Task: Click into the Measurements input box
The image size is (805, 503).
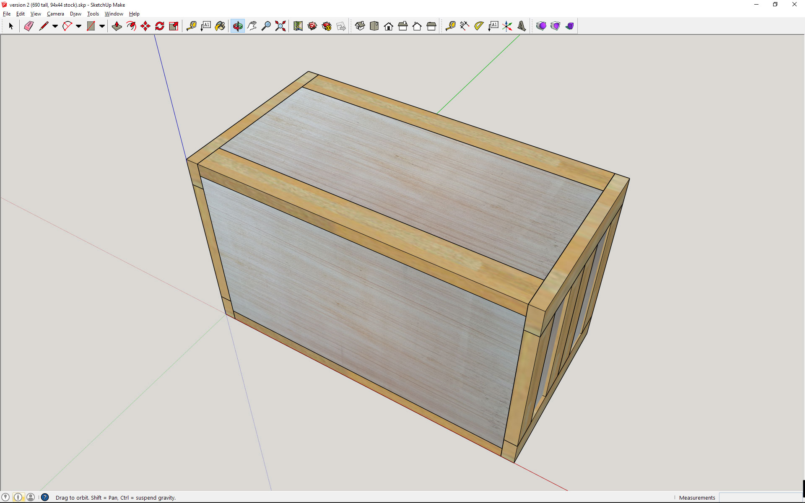Action: tap(761, 498)
